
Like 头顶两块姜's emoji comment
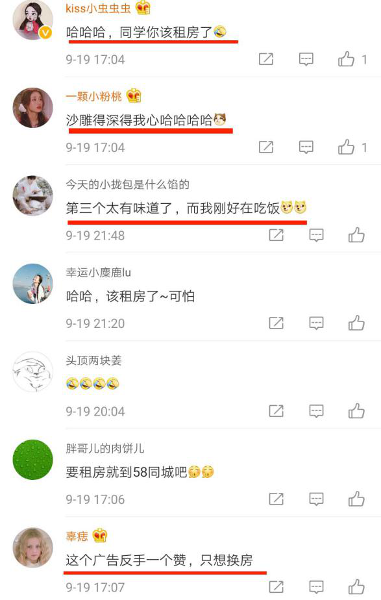(356, 411)
